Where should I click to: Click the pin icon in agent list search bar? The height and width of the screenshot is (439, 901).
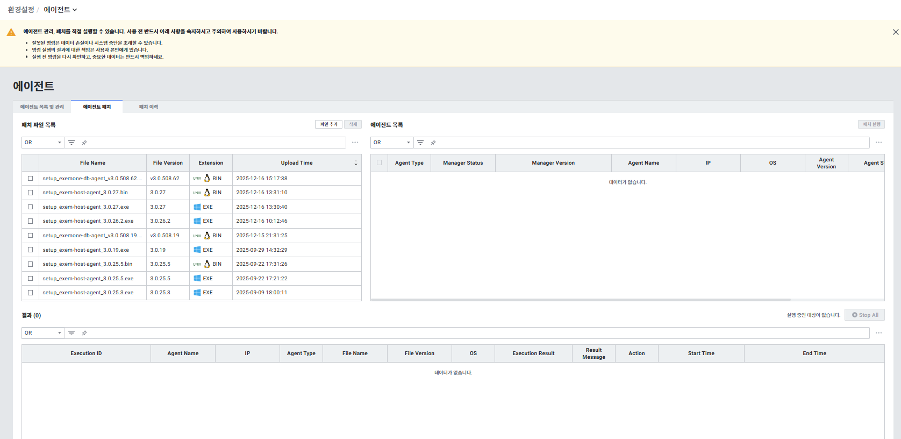[x=433, y=143]
